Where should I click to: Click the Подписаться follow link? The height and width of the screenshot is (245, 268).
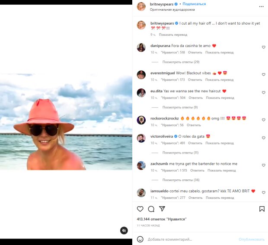194,4
